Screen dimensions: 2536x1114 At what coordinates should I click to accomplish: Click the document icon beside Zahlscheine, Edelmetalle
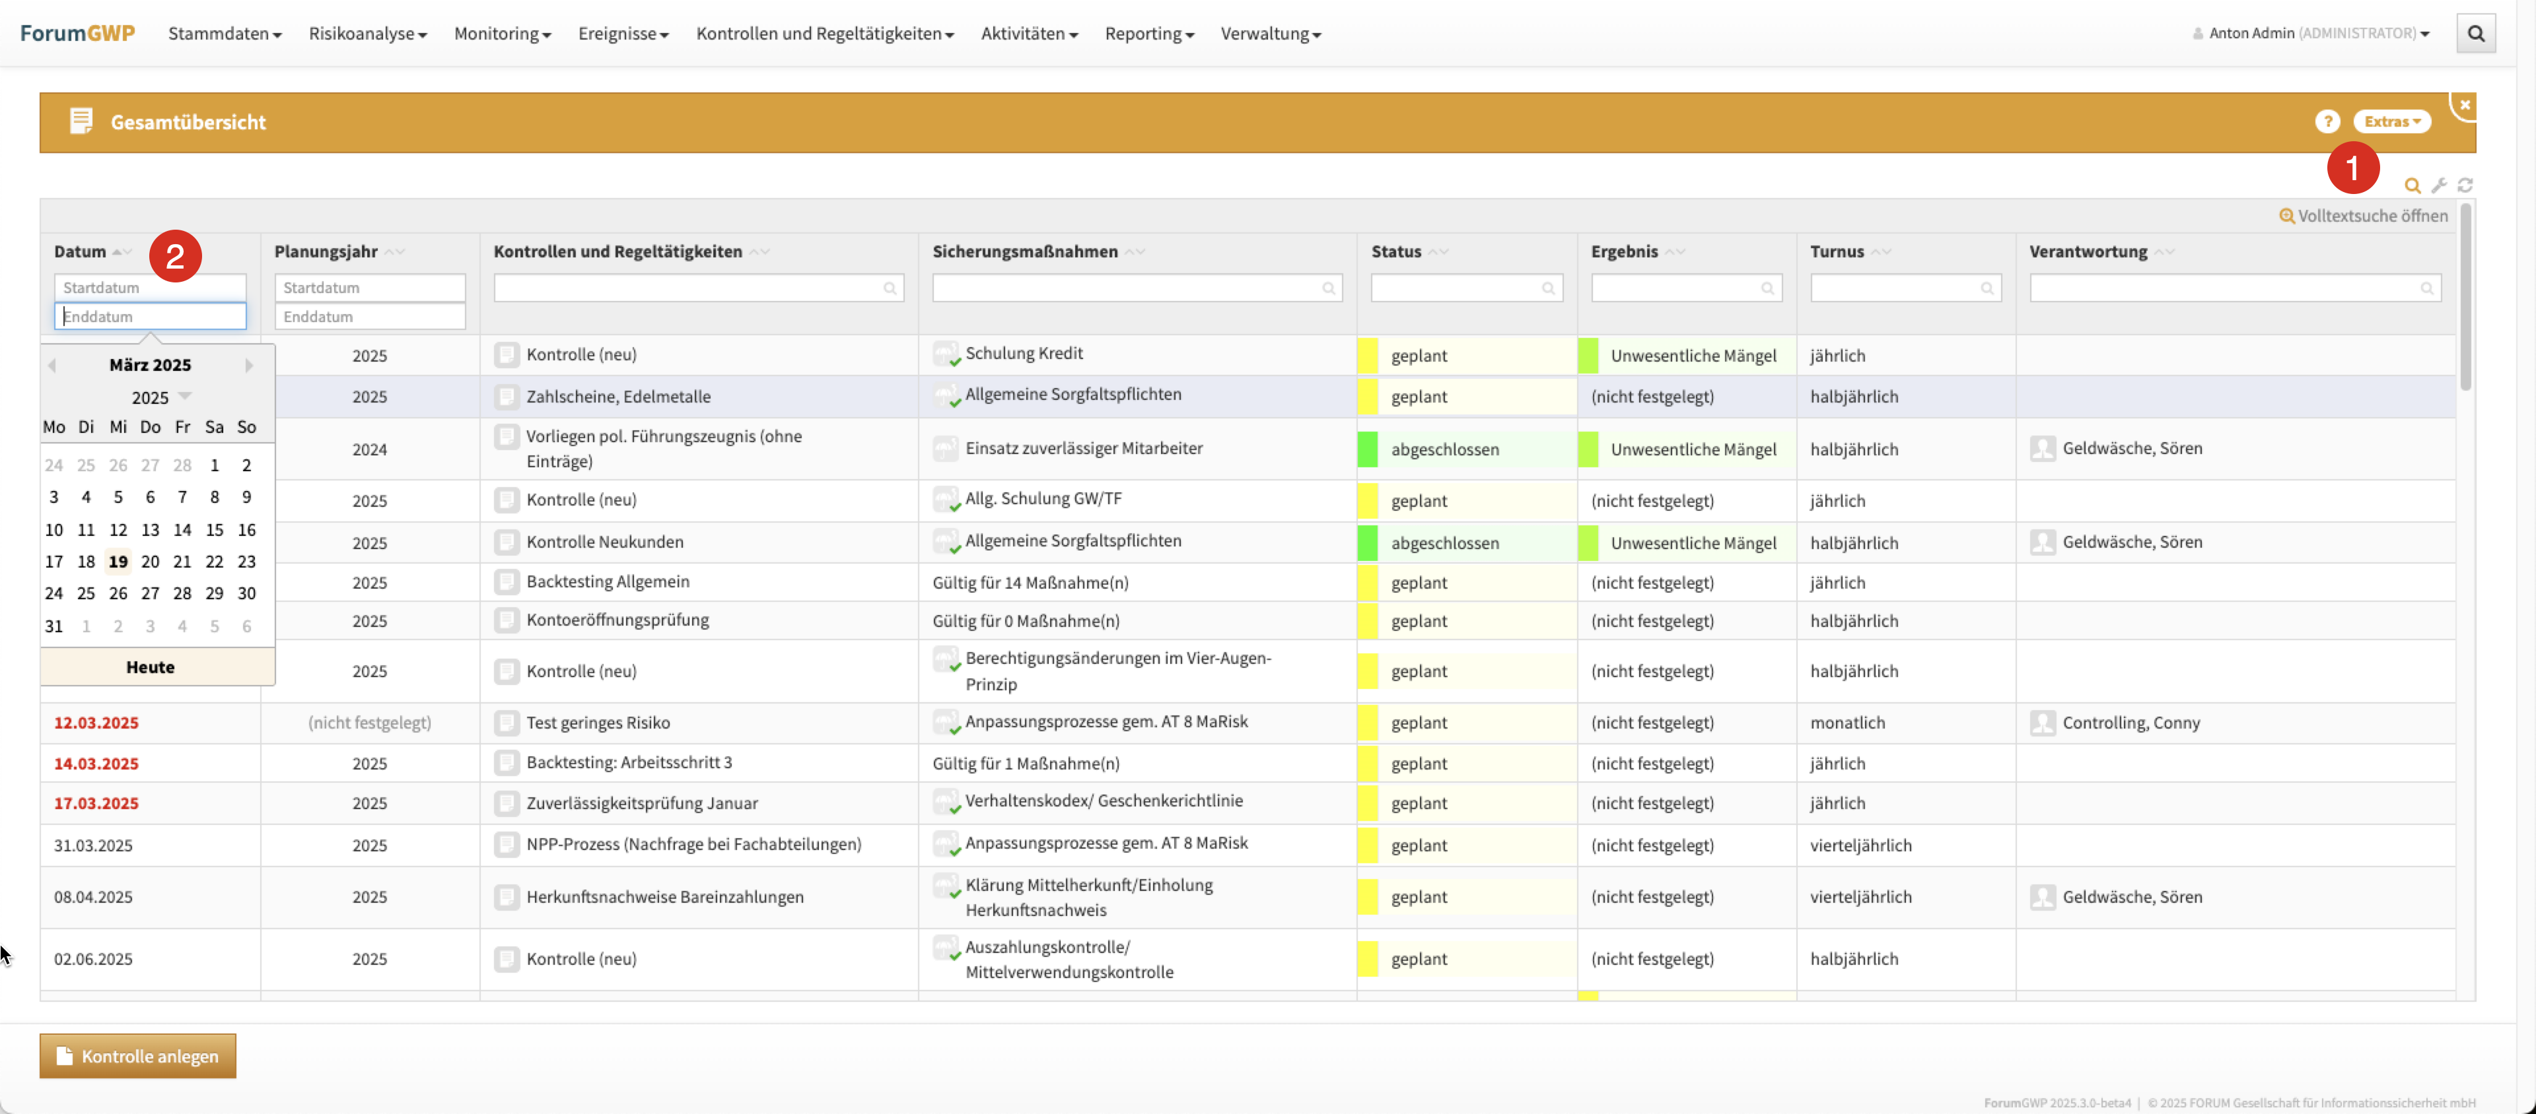point(506,397)
